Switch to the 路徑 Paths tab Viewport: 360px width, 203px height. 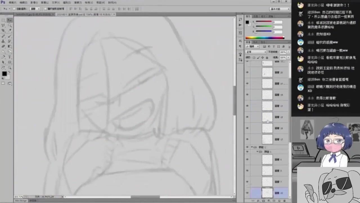click(x=263, y=42)
